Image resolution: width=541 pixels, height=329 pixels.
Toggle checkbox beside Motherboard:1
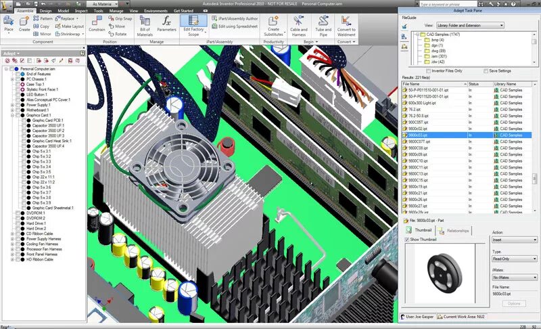click(x=18, y=110)
